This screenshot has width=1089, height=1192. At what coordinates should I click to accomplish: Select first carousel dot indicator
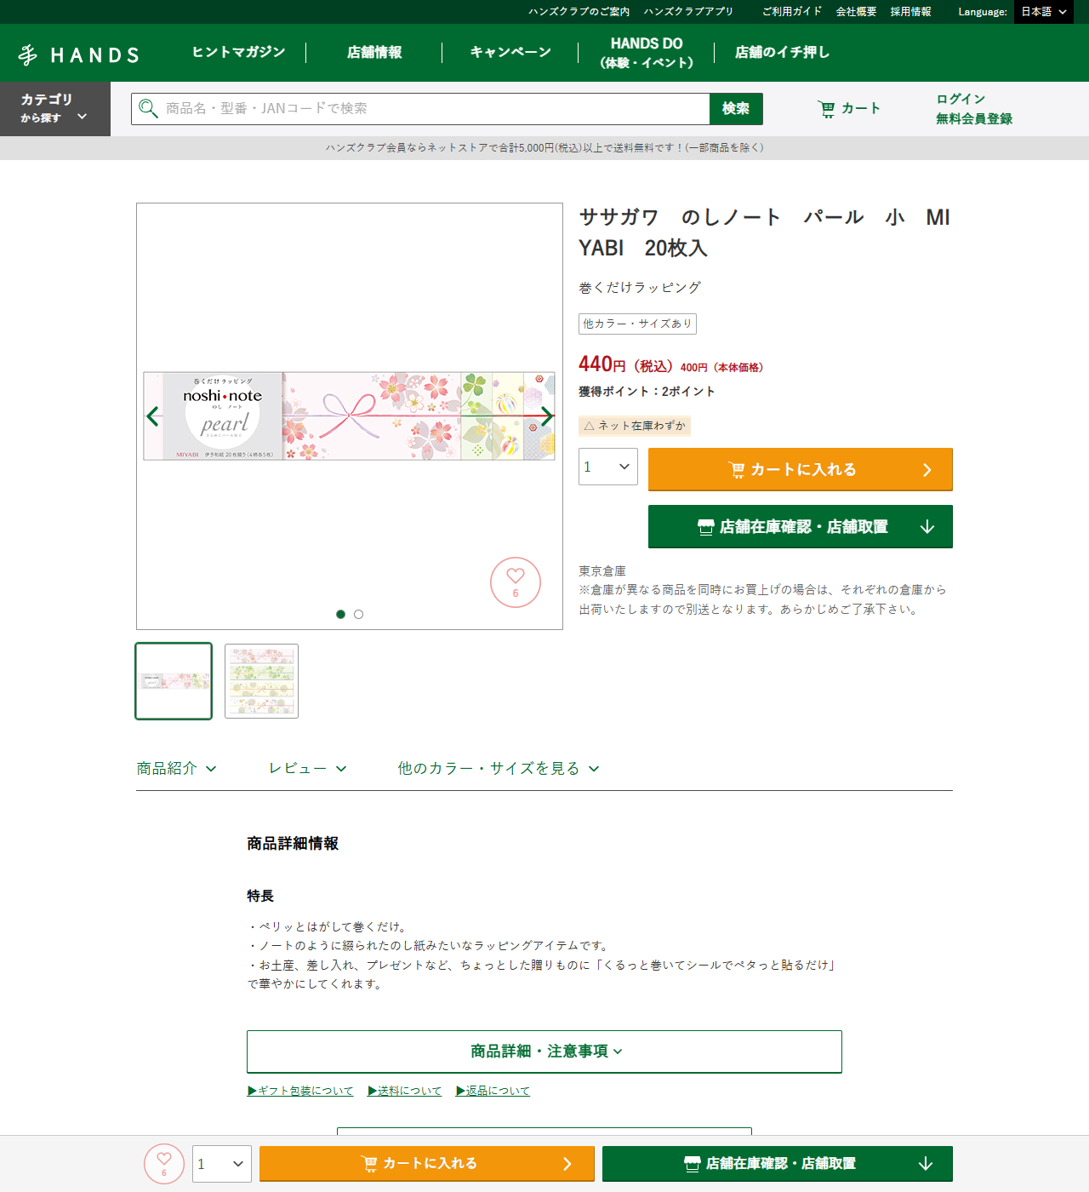pos(340,614)
